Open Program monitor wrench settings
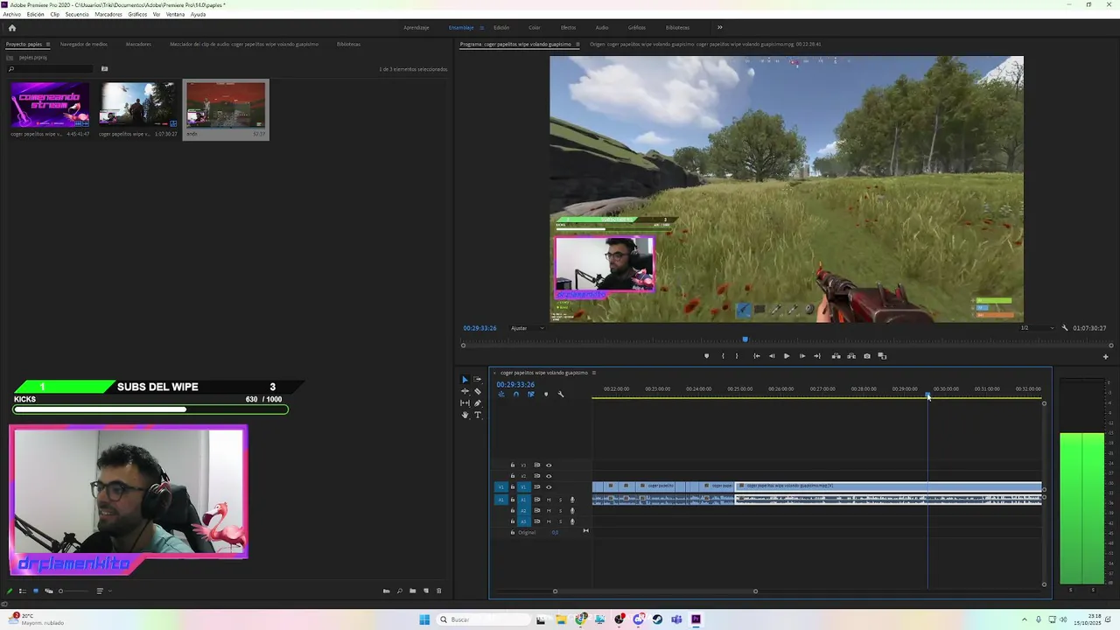 [x=1065, y=328]
